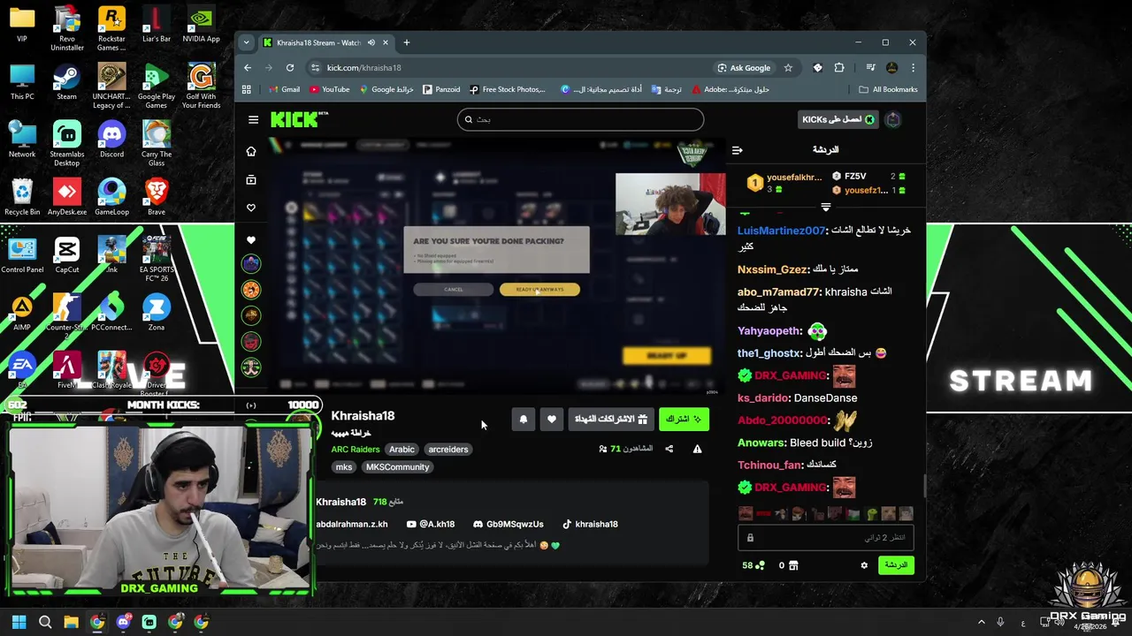Open the Kick sidebar hamburger menu
Image resolution: width=1132 pixels, height=636 pixels.
click(x=253, y=120)
